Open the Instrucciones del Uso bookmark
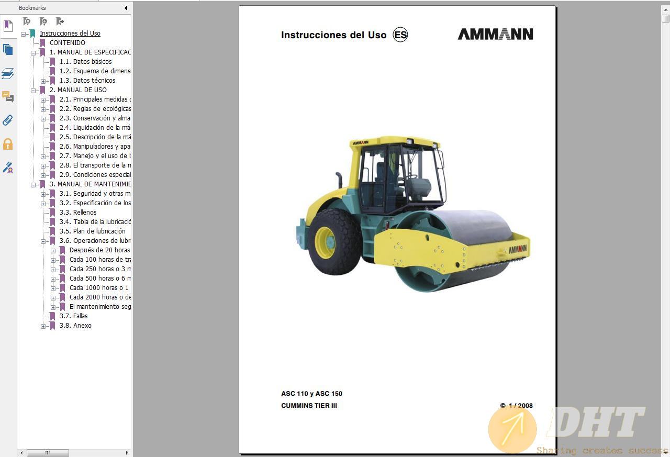The image size is (670, 457). (x=70, y=34)
